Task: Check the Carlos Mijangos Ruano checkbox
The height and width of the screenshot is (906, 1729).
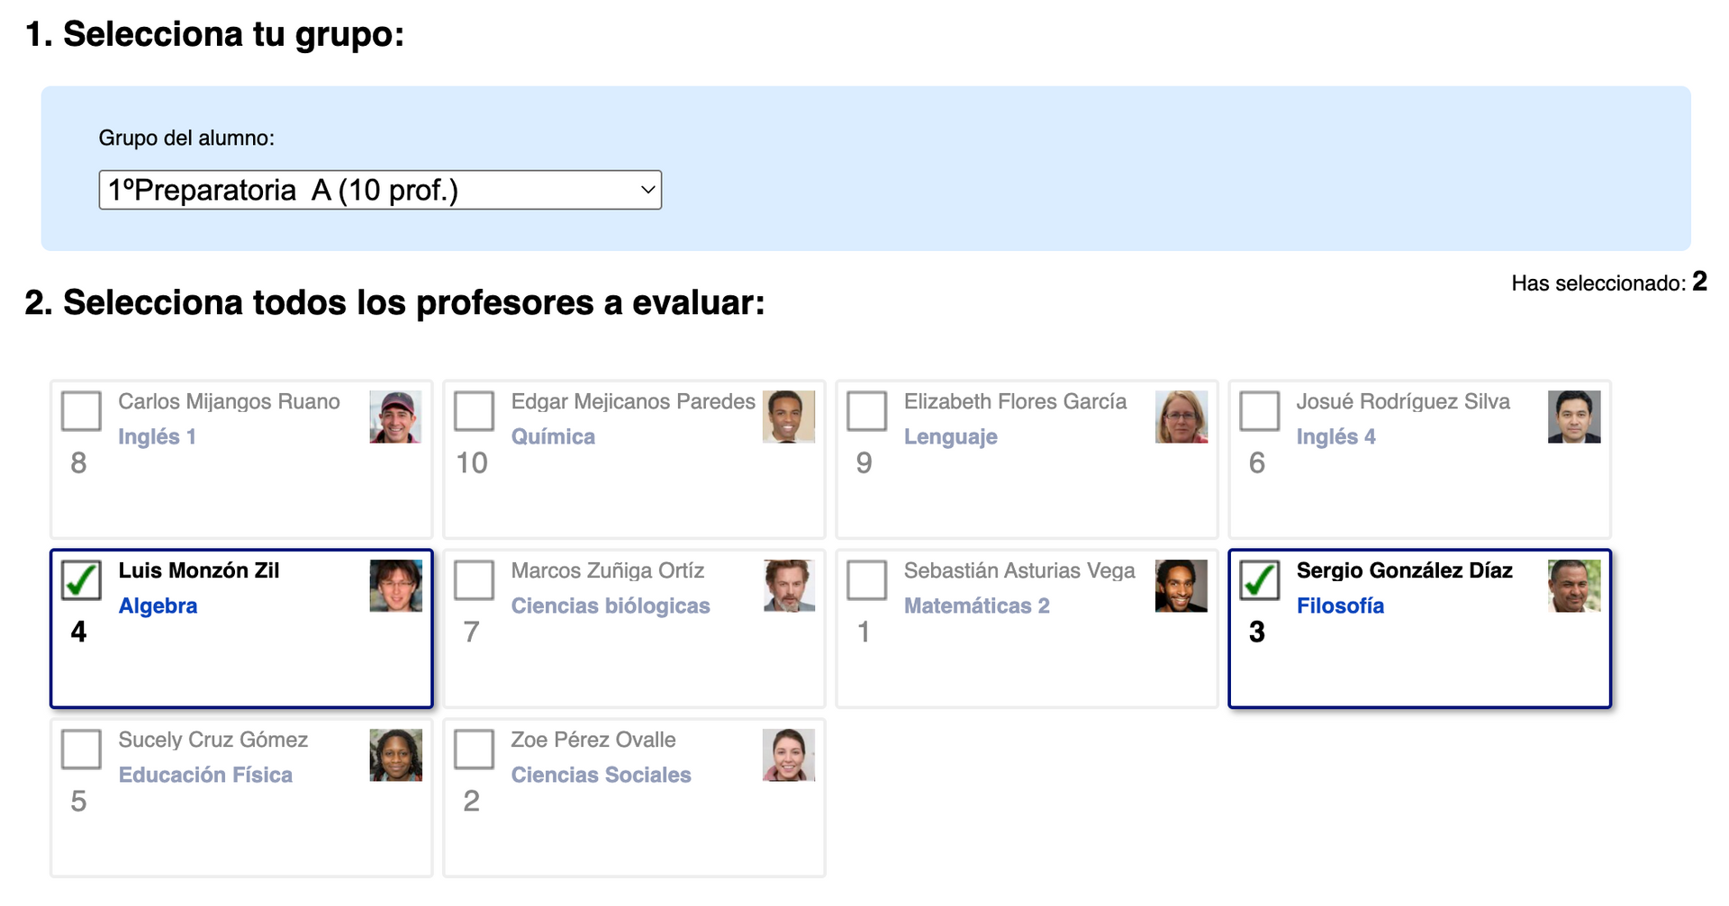Action: (x=81, y=411)
